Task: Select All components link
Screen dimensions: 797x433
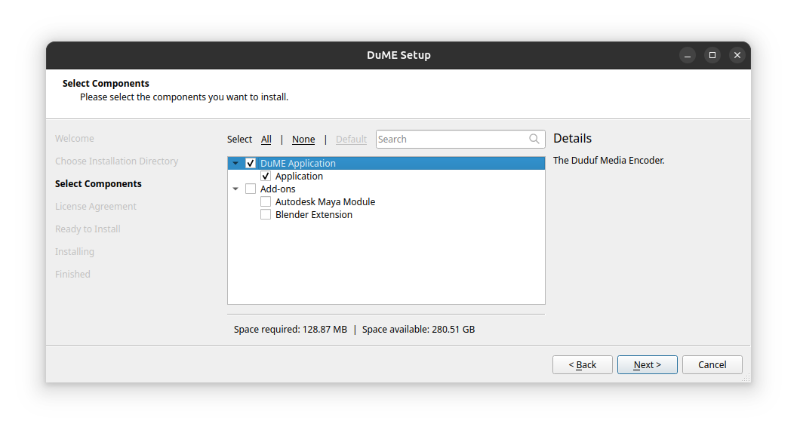Action: [266, 139]
